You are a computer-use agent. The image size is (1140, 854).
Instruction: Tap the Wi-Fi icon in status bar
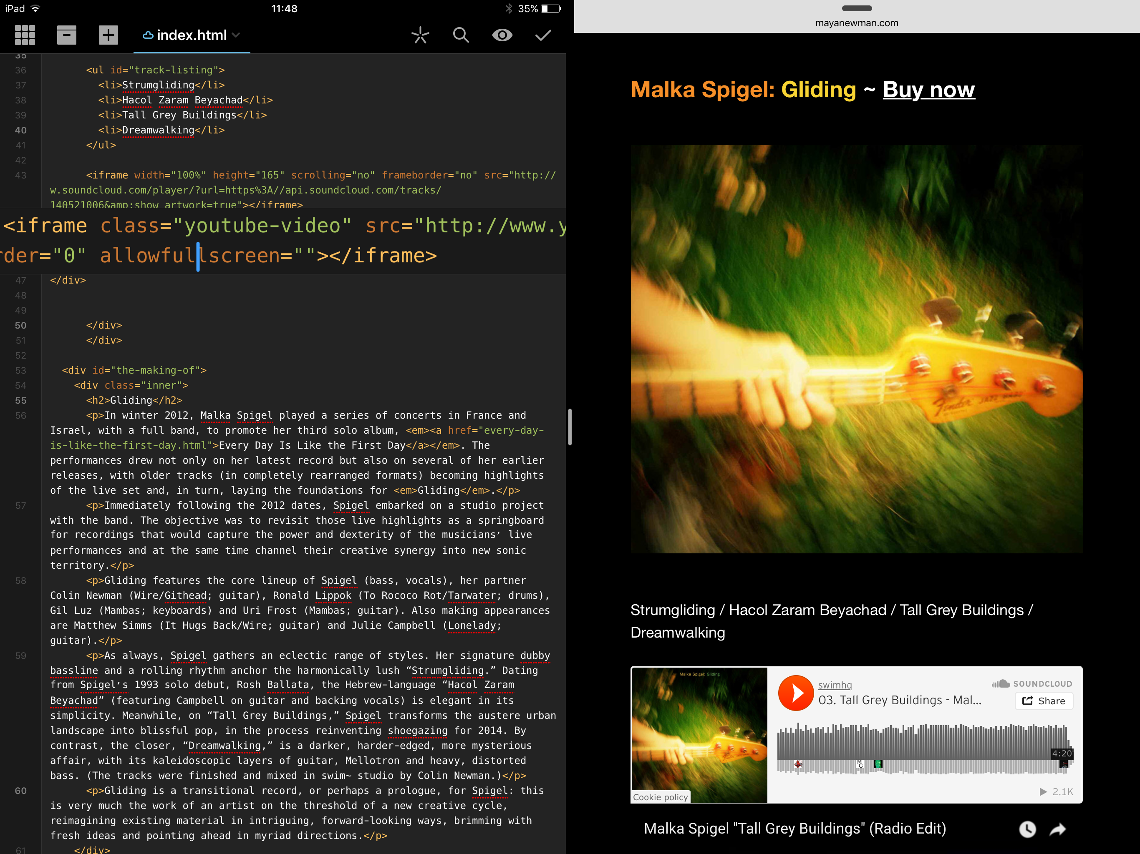[x=35, y=8]
